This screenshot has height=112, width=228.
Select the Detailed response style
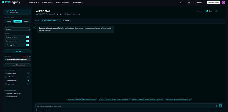pyautogui.click(x=18, y=21)
